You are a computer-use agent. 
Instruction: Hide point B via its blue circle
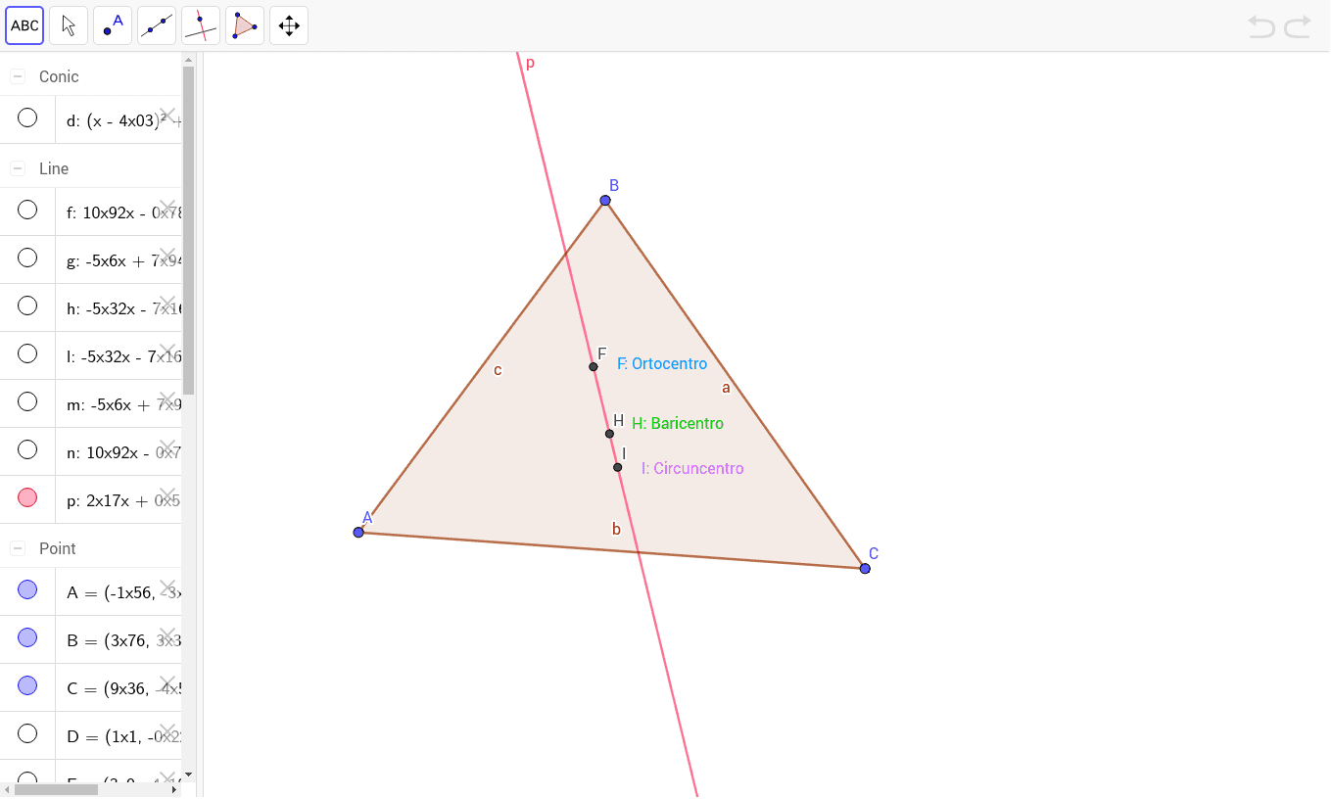click(27, 637)
